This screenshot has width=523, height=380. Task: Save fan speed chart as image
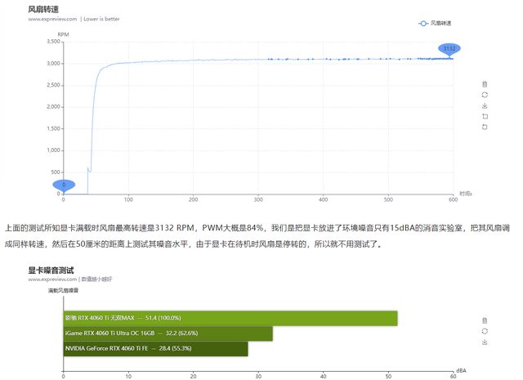tap(485, 105)
